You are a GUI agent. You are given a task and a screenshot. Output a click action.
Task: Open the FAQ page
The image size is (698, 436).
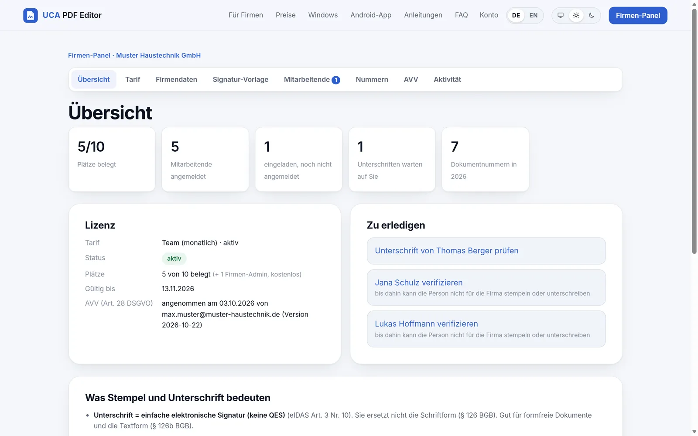tap(461, 15)
